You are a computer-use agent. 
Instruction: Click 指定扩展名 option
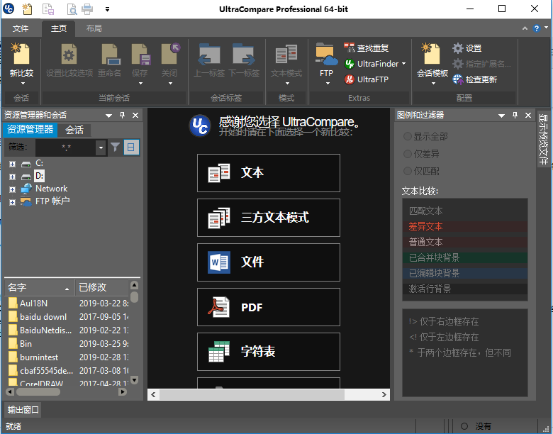481,64
